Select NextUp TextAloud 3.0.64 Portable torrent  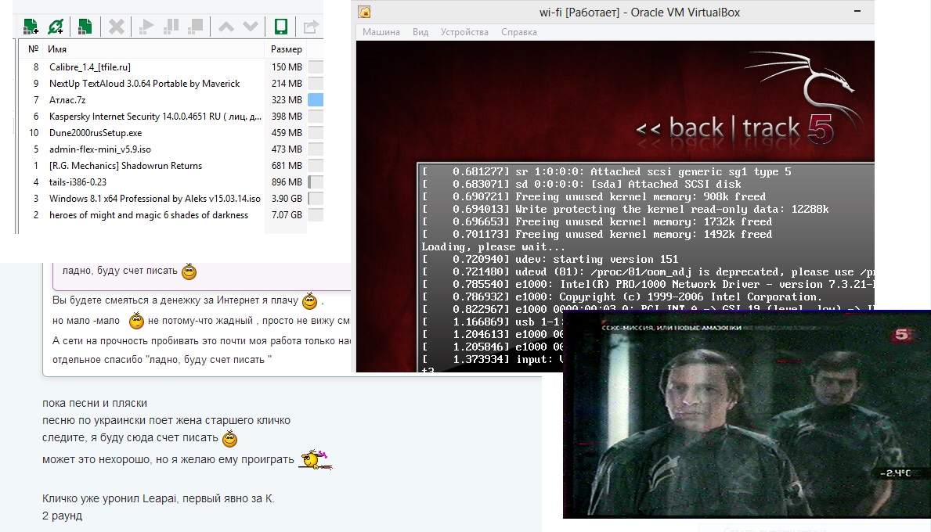click(171, 84)
